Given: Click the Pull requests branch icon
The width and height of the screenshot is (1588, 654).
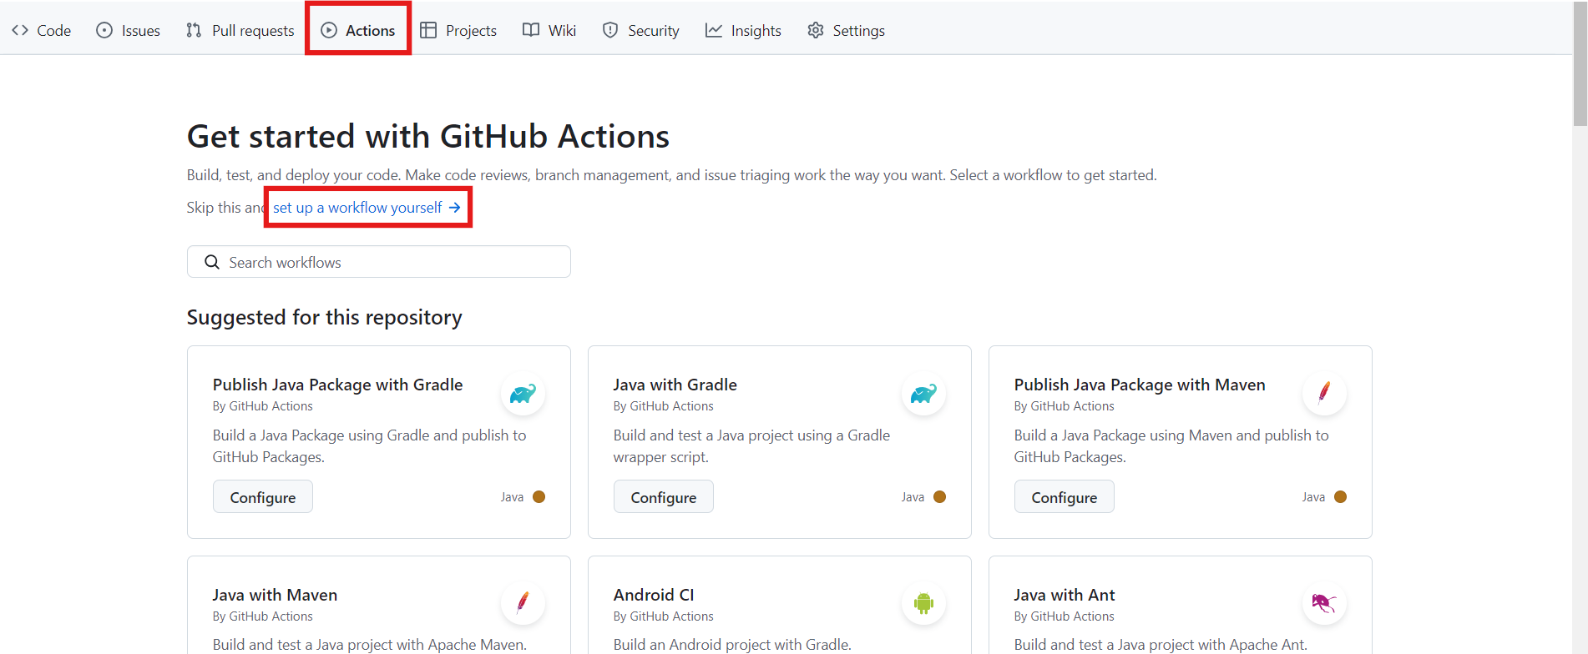Looking at the screenshot, I should click(x=194, y=30).
